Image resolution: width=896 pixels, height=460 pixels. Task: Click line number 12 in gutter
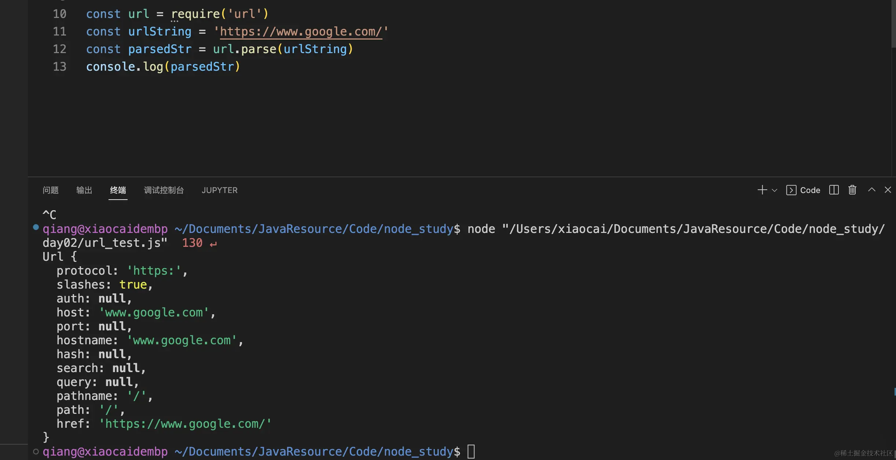pos(59,49)
